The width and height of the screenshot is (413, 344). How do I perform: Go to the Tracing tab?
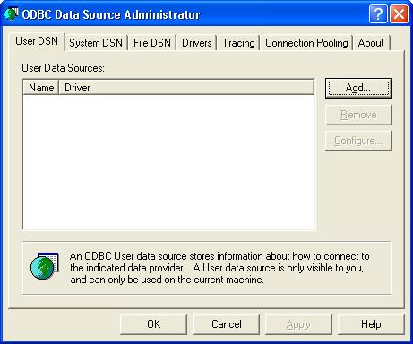coord(238,43)
